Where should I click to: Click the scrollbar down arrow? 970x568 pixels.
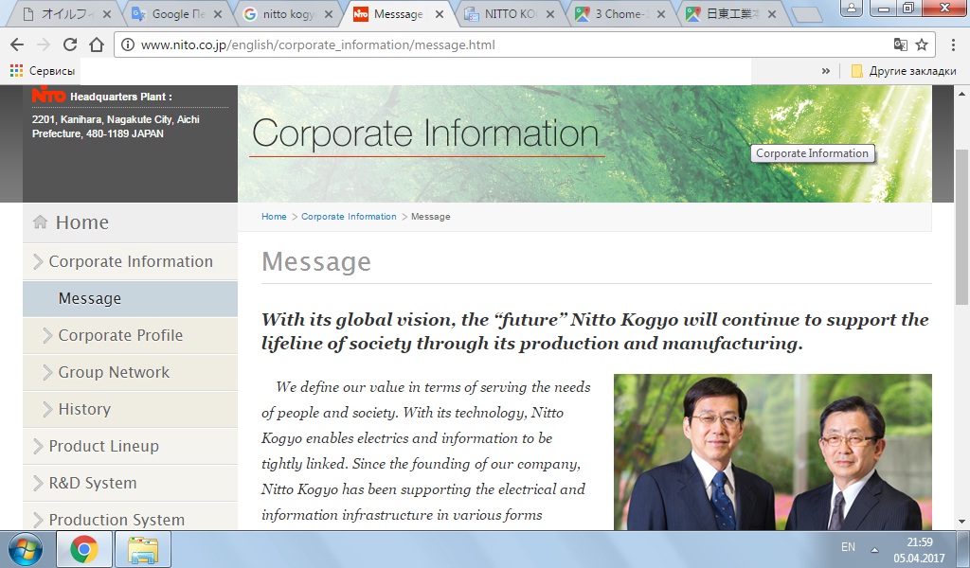point(962,522)
